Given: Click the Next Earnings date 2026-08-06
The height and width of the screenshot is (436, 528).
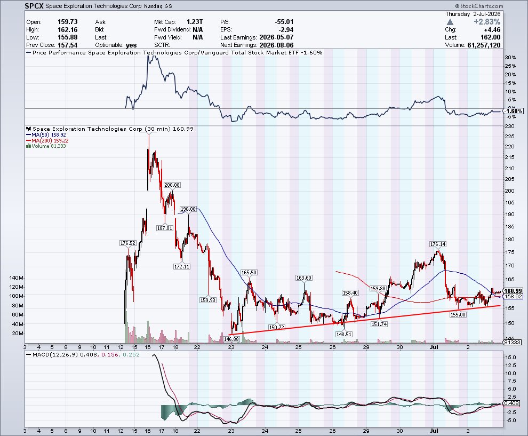Looking at the screenshot, I should [276, 45].
